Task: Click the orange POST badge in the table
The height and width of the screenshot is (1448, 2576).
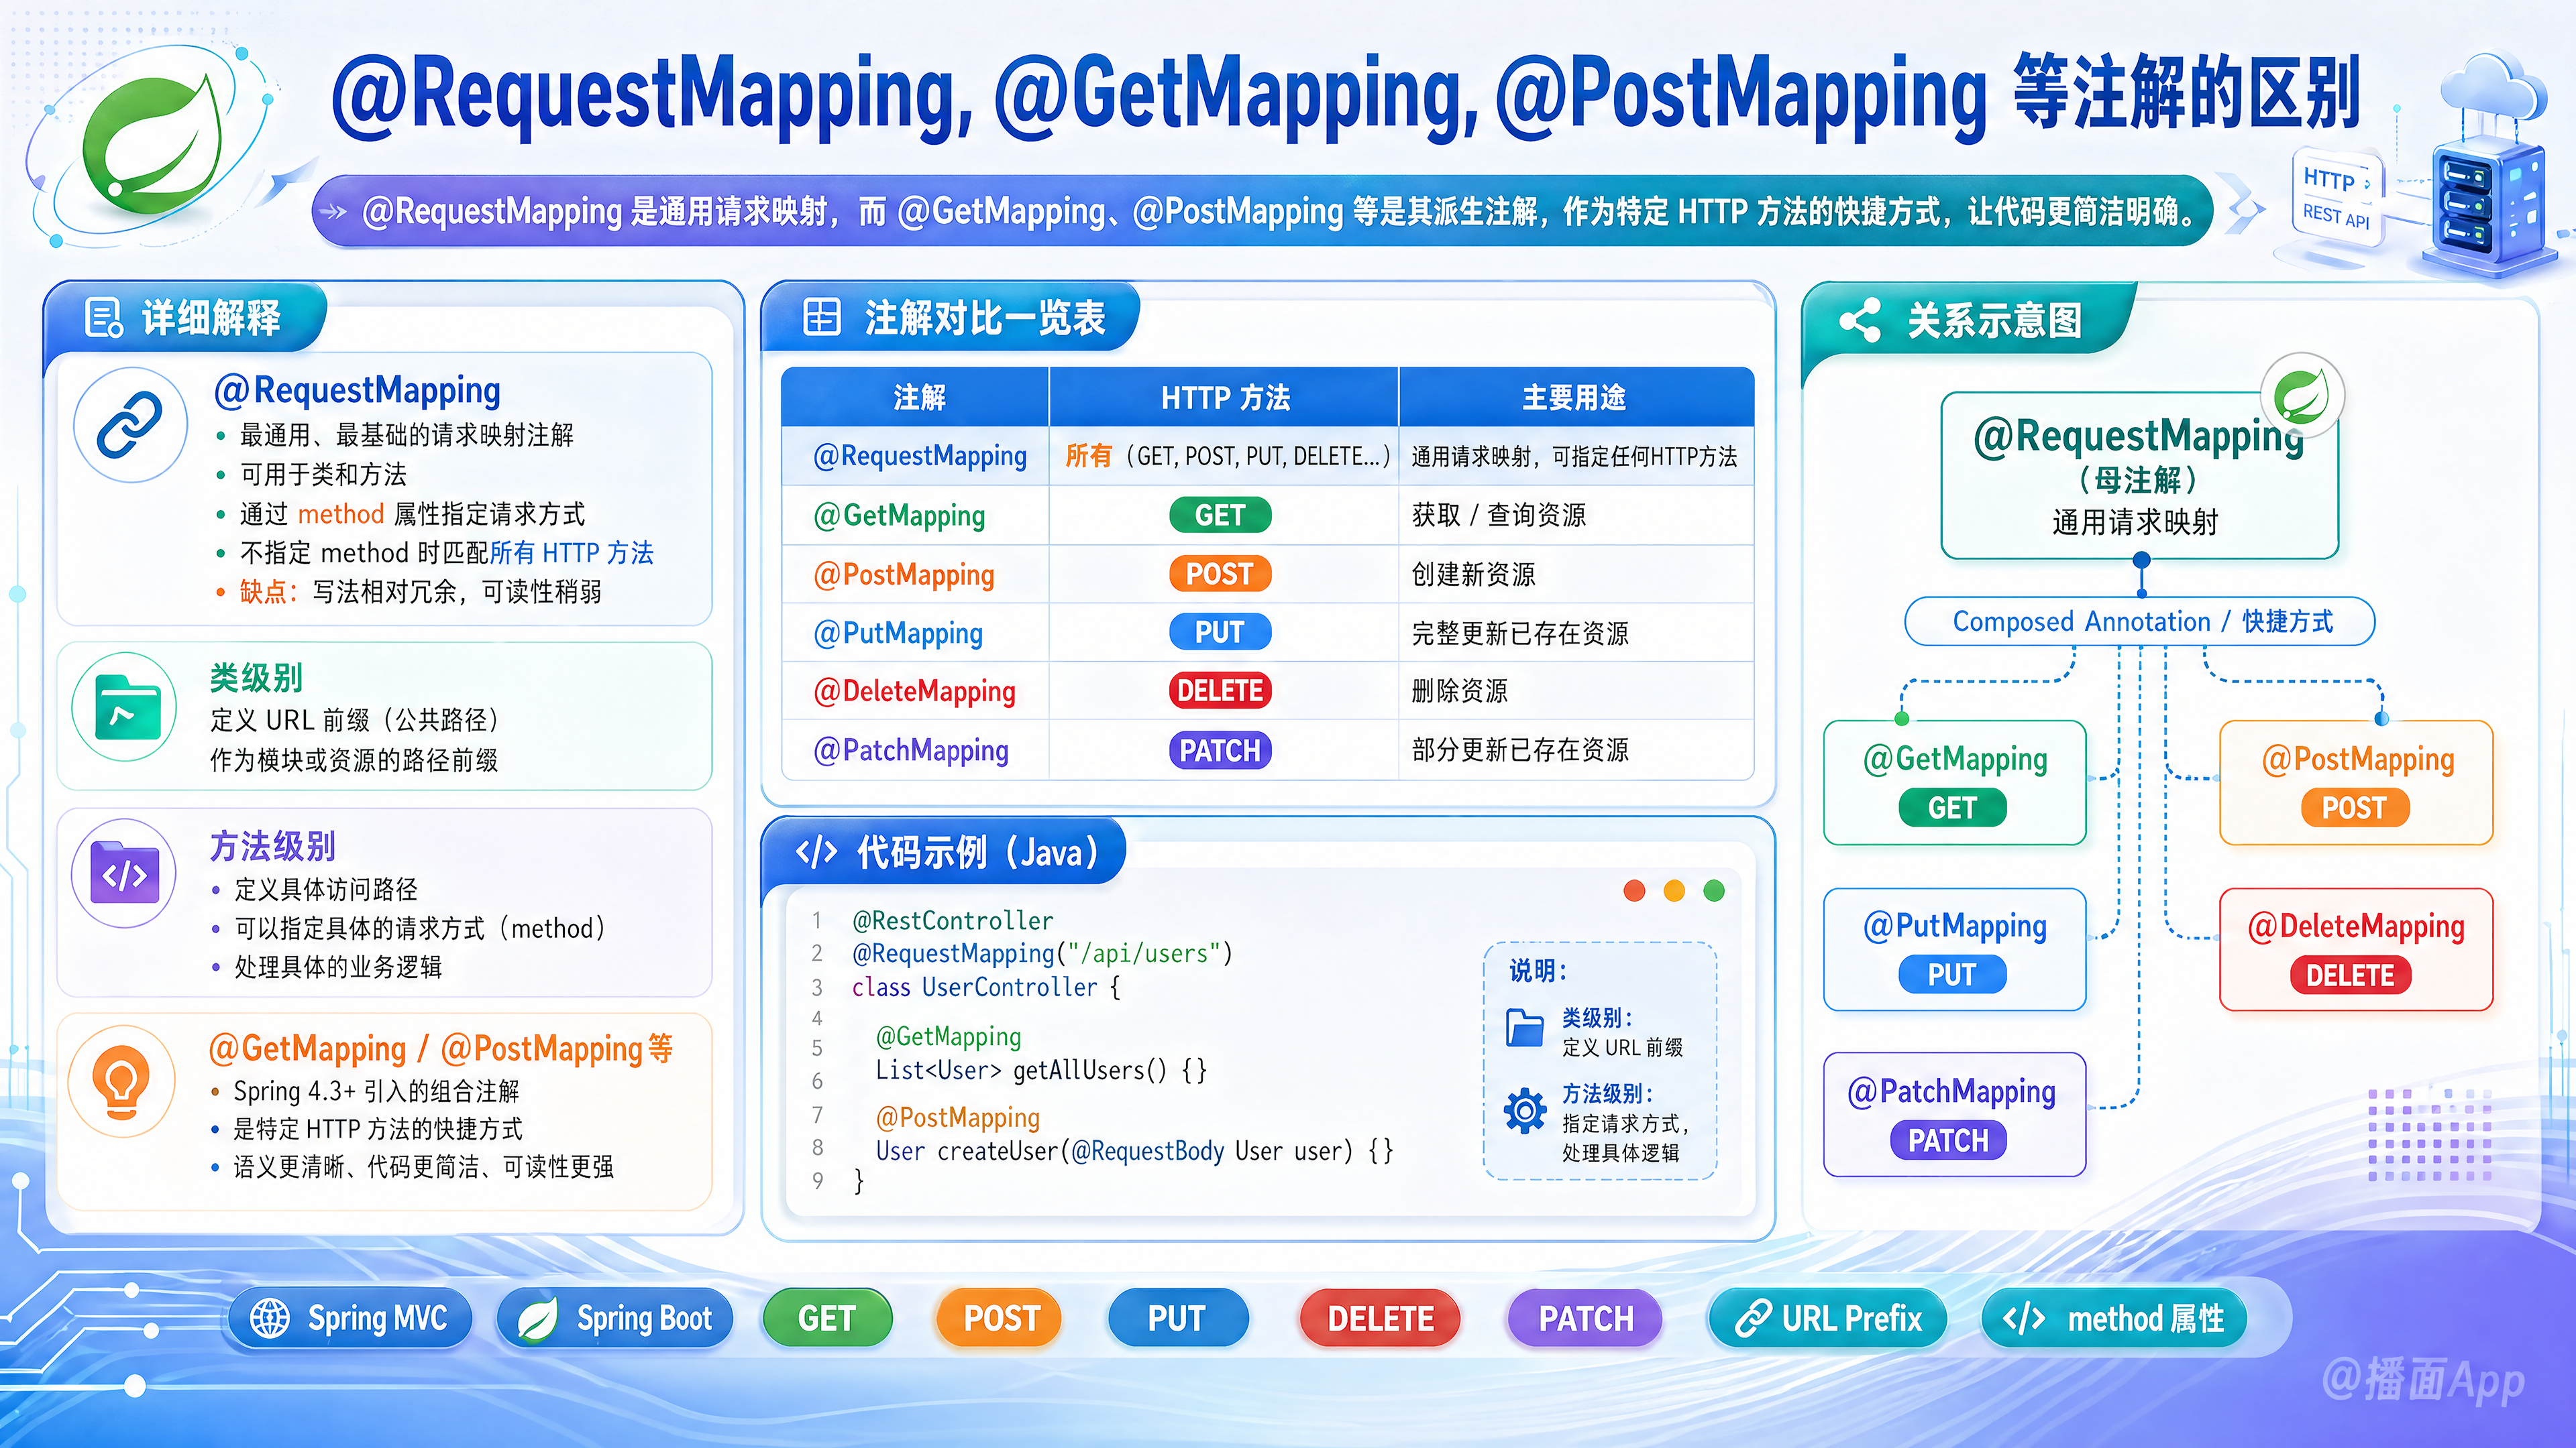Action: click(1220, 575)
